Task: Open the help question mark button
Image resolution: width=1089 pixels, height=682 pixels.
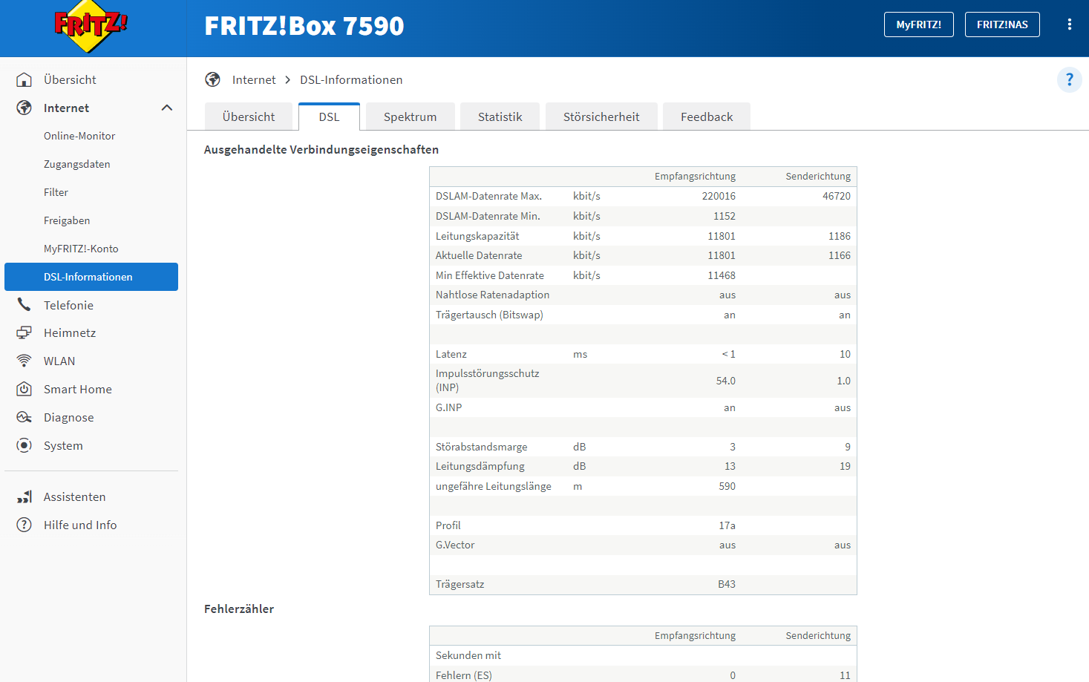Action: click(x=1070, y=79)
